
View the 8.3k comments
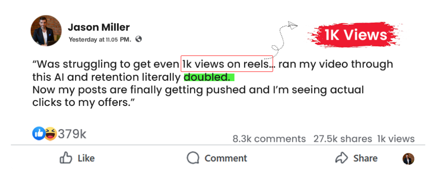(269, 139)
